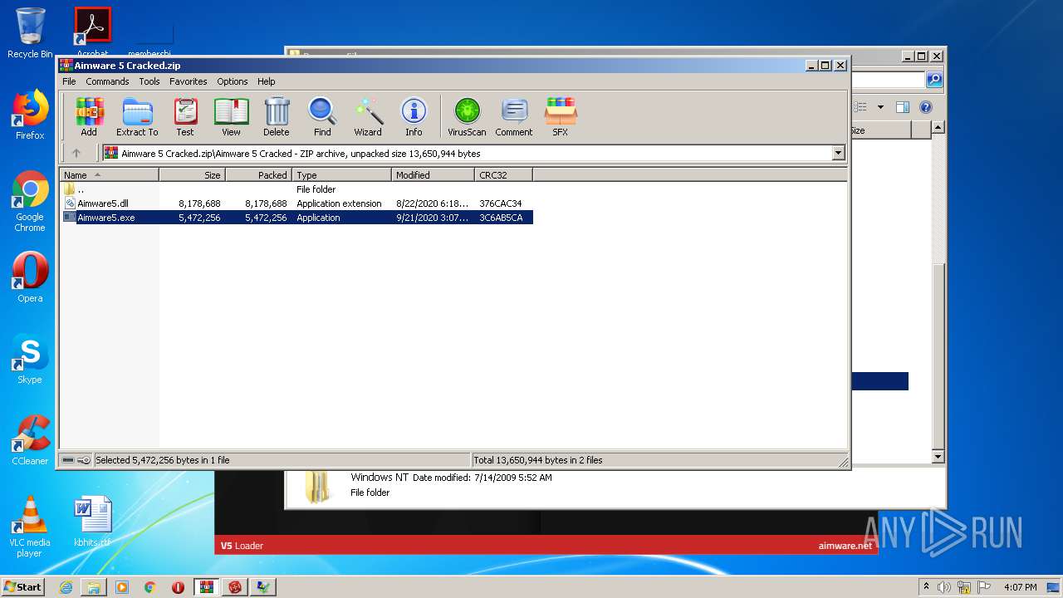The width and height of the screenshot is (1063, 598).
Task: Open the File menu
Action: [69, 81]
